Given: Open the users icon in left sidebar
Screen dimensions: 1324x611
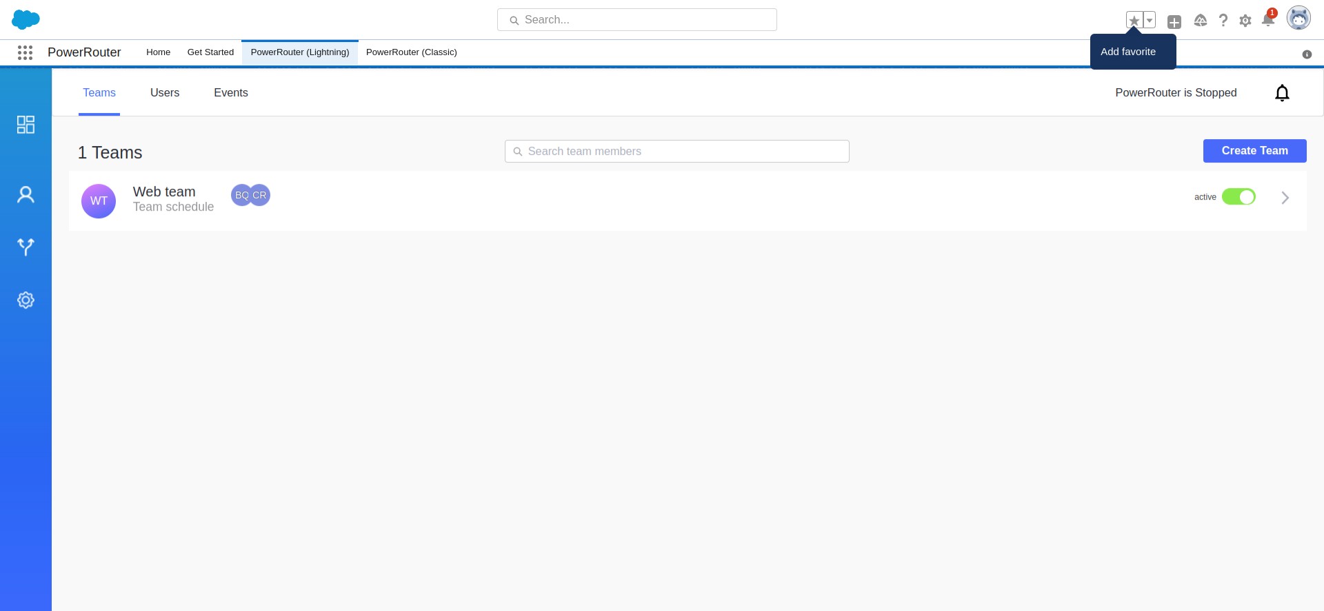Looking at the screenshot, I should click(26, 195).
